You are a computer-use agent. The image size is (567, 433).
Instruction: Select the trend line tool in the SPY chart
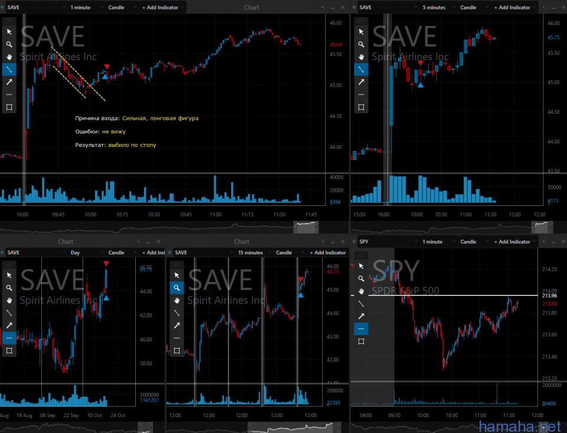click(x=361, y=304)
